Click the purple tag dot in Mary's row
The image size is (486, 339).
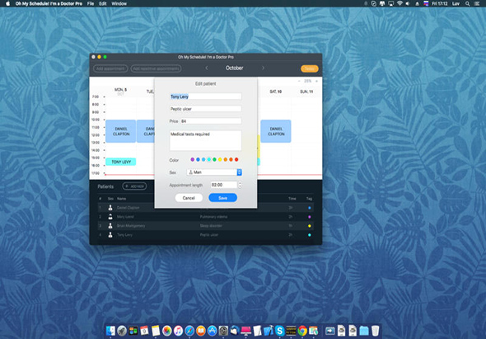(x=309, y=217)
